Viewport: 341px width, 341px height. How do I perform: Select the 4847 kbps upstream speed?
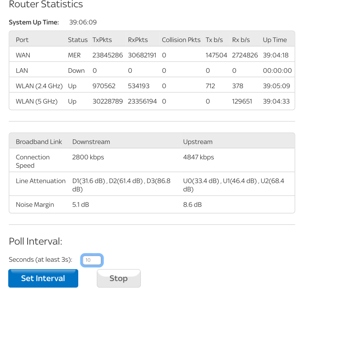(199, 157)
